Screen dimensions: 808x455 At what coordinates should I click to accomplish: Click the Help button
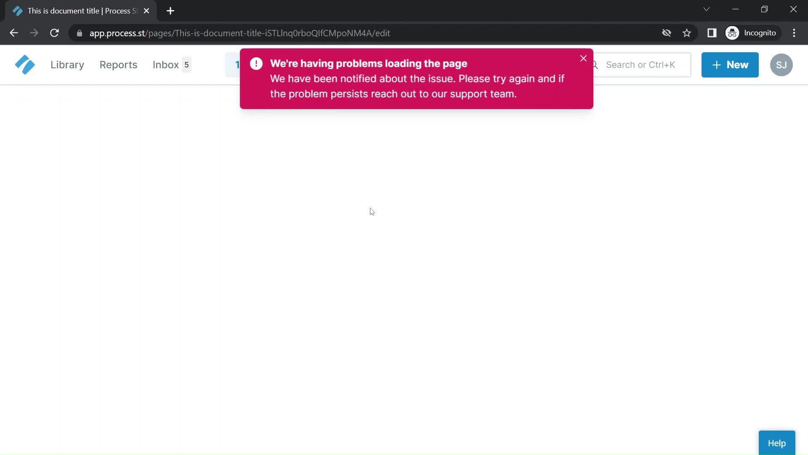pos(776,442)
